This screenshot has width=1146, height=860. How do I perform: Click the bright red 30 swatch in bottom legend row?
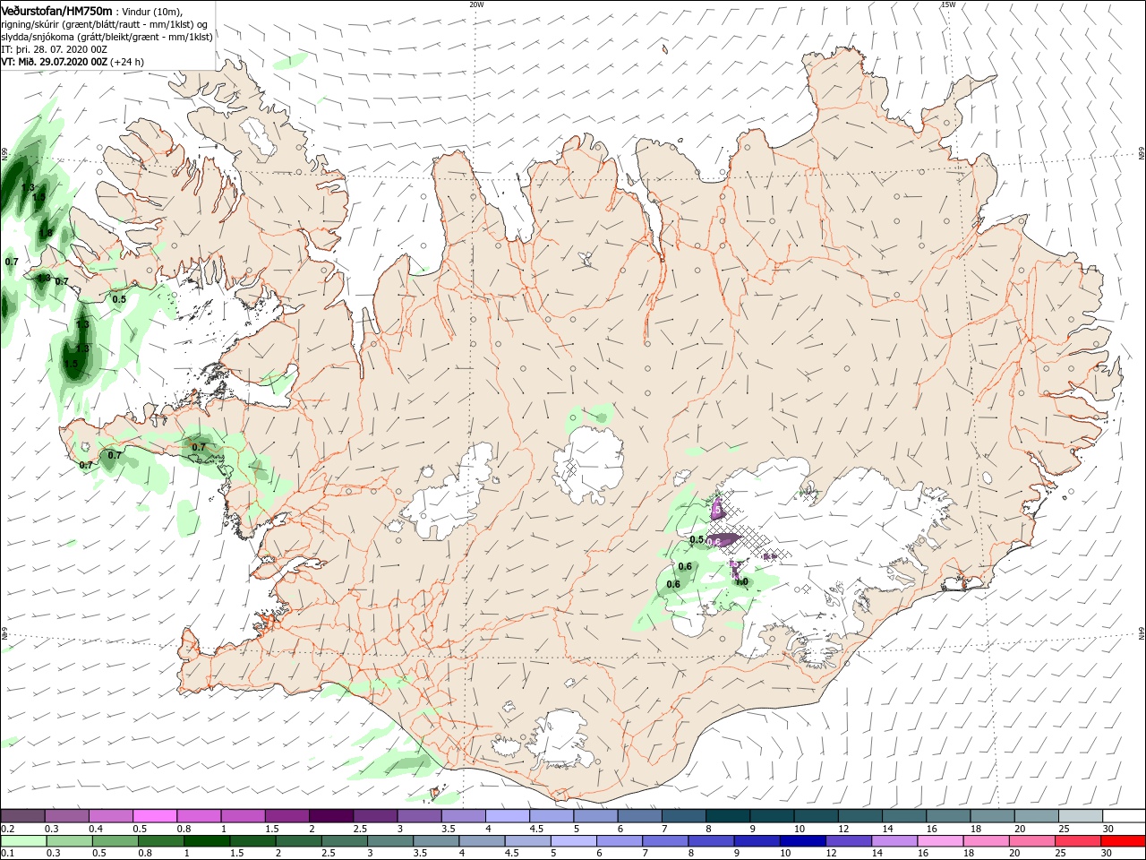1123,841
